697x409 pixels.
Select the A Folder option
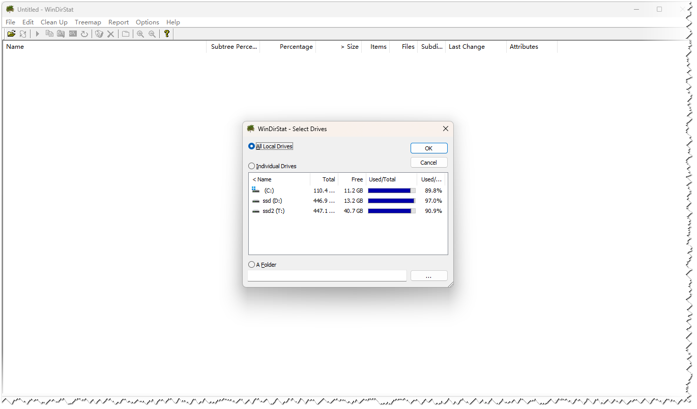pyautogui.click(x=263, y=265)
